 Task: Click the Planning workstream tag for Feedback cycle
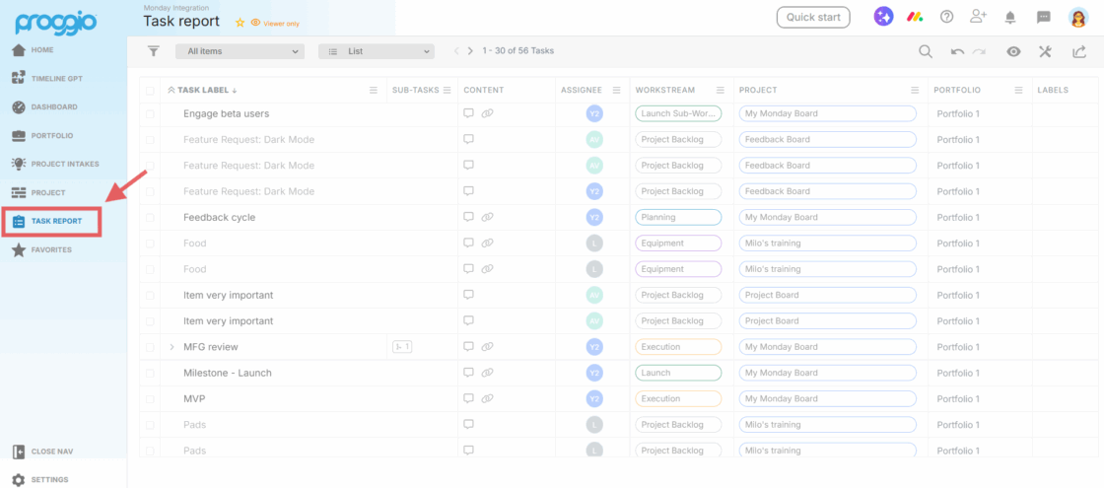pos(677,217)
